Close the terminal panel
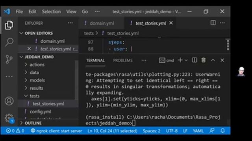 [x=222, y=60]
